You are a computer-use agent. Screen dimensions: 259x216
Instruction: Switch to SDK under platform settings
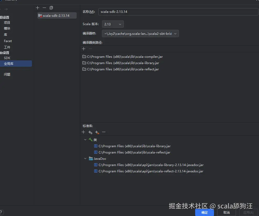coord(7,58)
